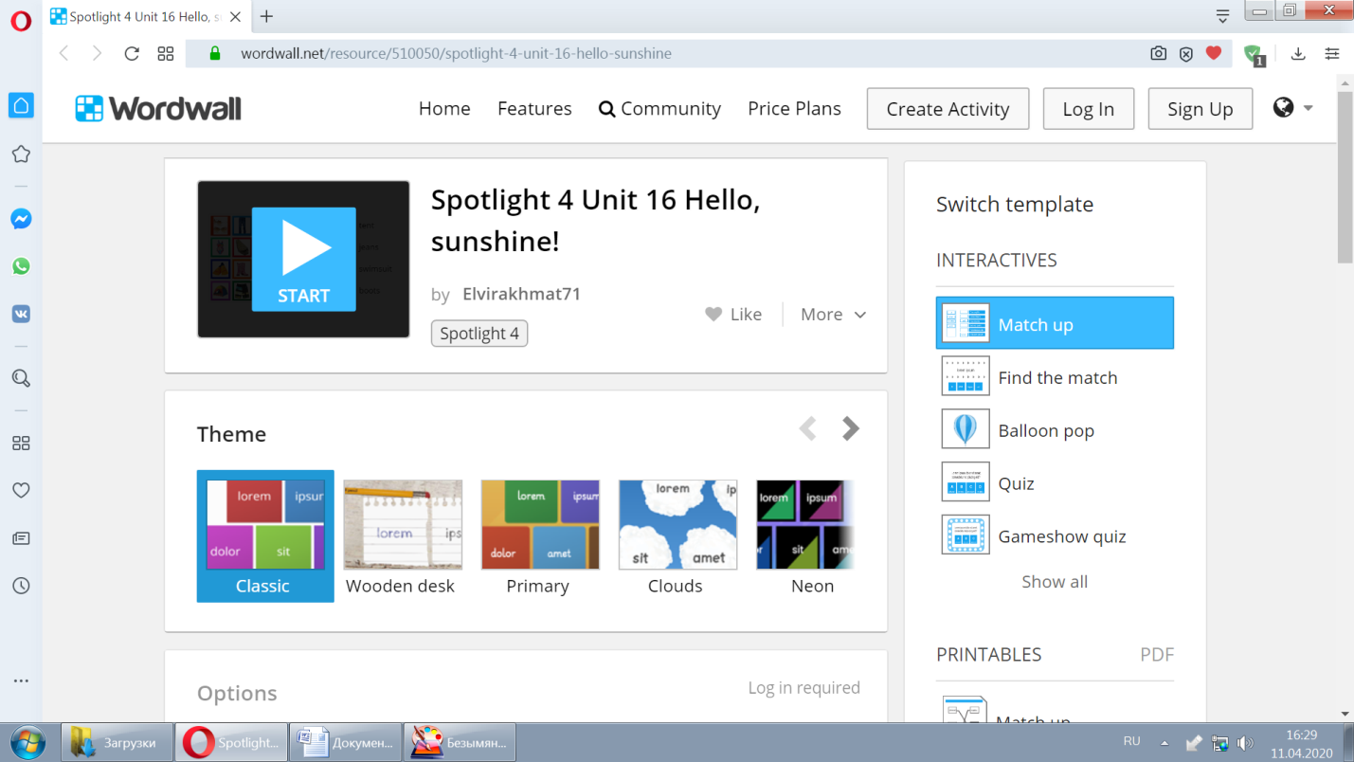Open personal news sidebar icon
Screen dimensions: 1354x762
21,538
